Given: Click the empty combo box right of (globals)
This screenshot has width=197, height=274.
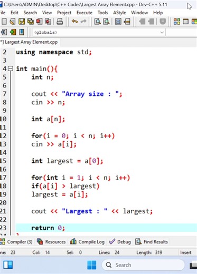Looking at the screenshot, I should click(181, 32).
